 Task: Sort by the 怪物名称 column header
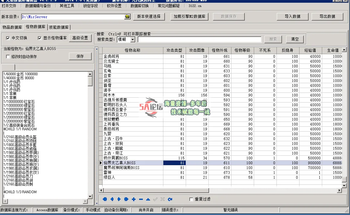coord(132,50)
